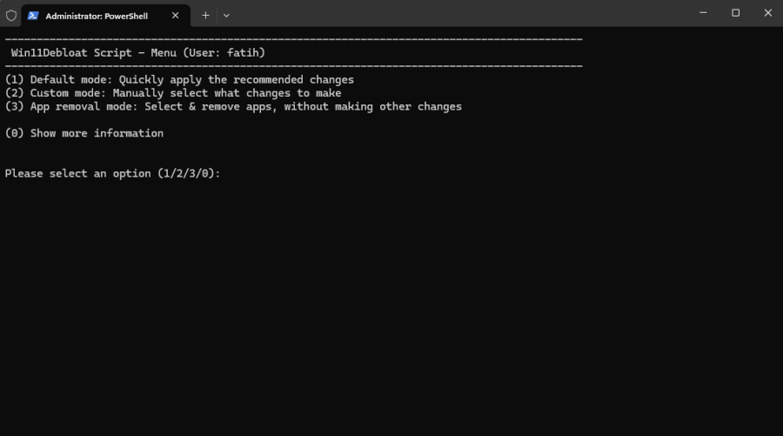Viewport: 783px width, 436px height.
Task: Click the dashed separator line above the heading
Action: tap(293, 40)
